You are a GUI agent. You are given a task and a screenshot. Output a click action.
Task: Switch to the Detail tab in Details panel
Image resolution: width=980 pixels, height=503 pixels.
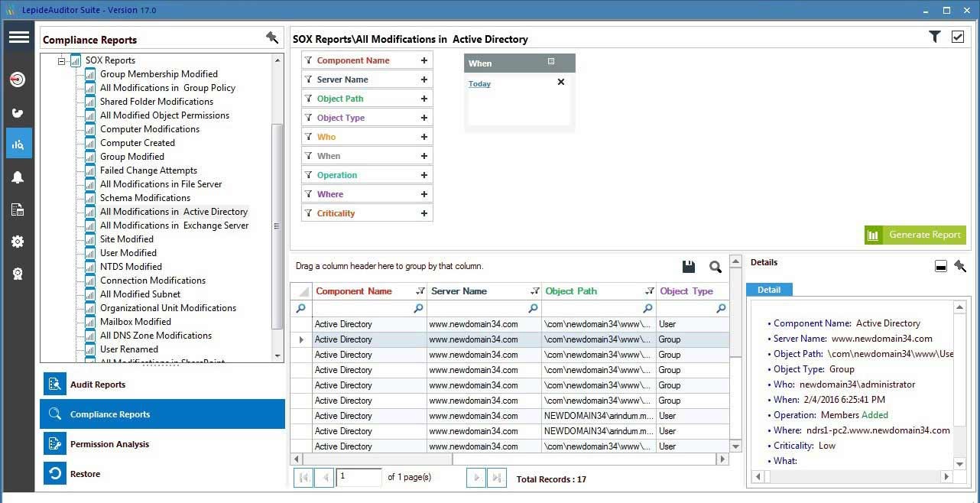[769, 289]
